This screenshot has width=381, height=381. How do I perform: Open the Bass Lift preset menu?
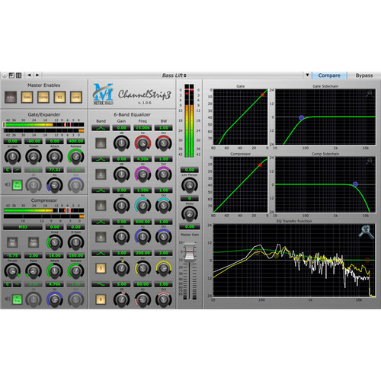174,75
